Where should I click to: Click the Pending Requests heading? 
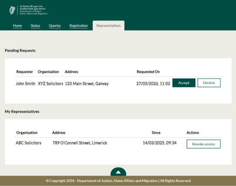pos(20,50)
